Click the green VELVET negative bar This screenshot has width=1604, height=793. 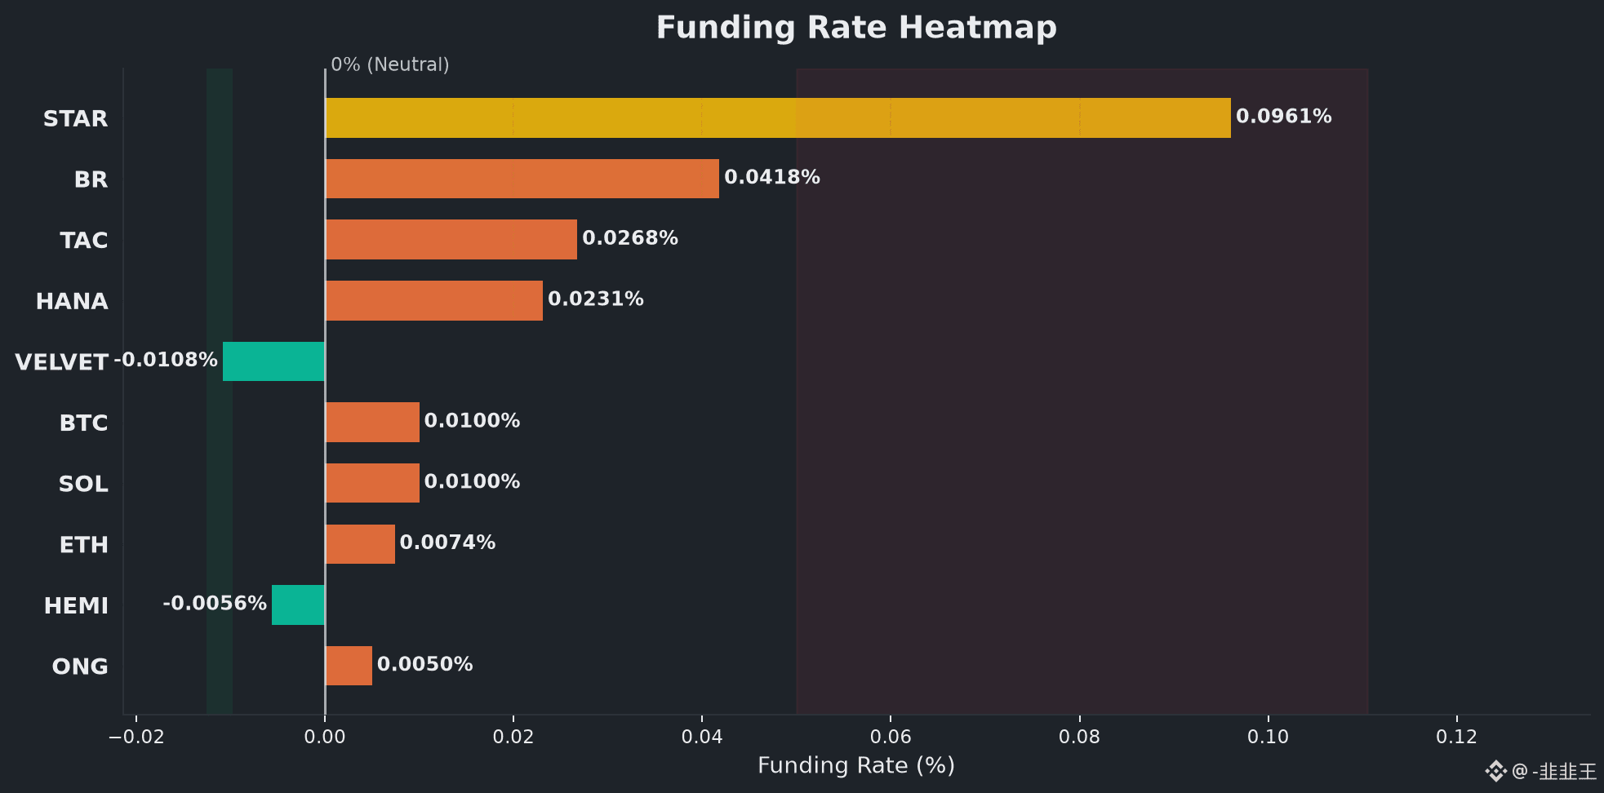pos(274,361)
